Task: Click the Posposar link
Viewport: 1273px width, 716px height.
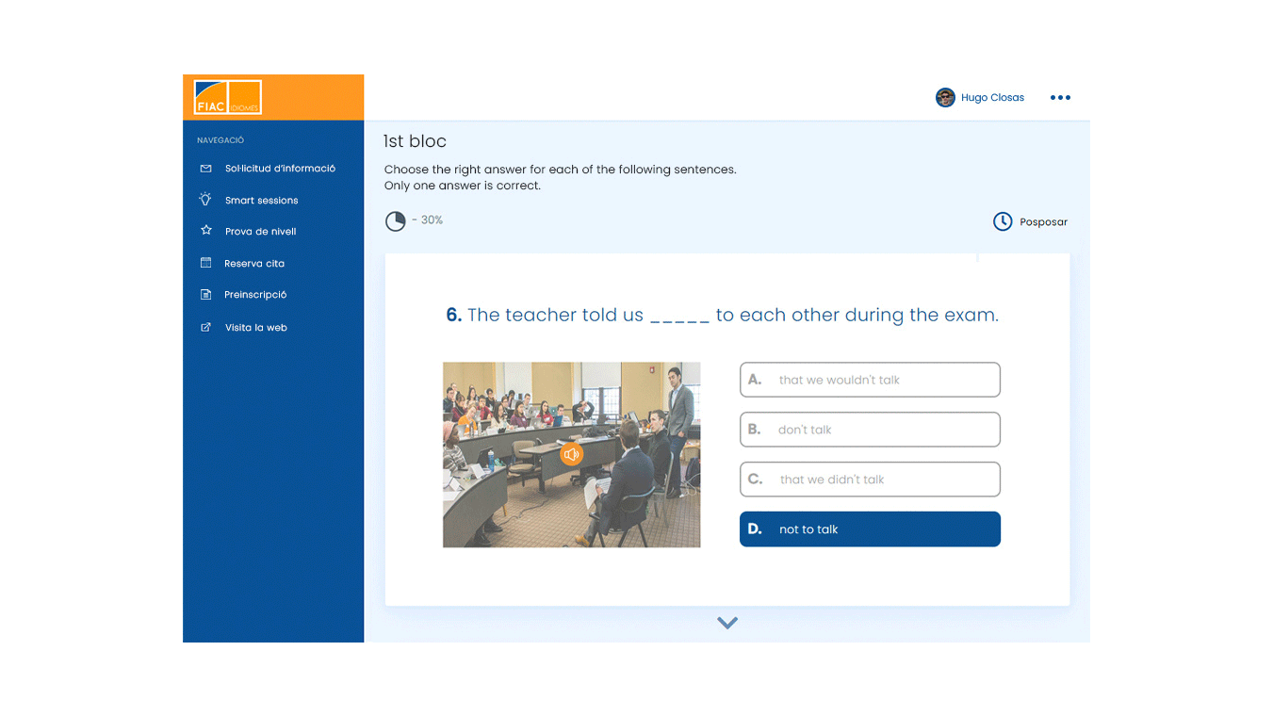Action: click(x=1043, y=222)
